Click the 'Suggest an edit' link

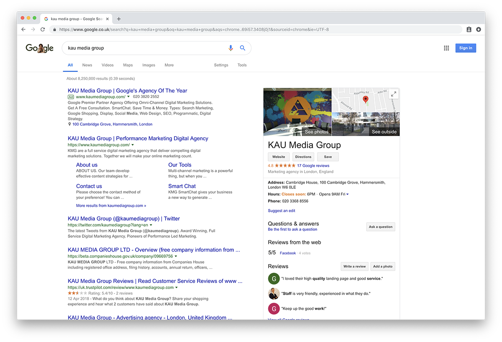[x=282, y=211]
